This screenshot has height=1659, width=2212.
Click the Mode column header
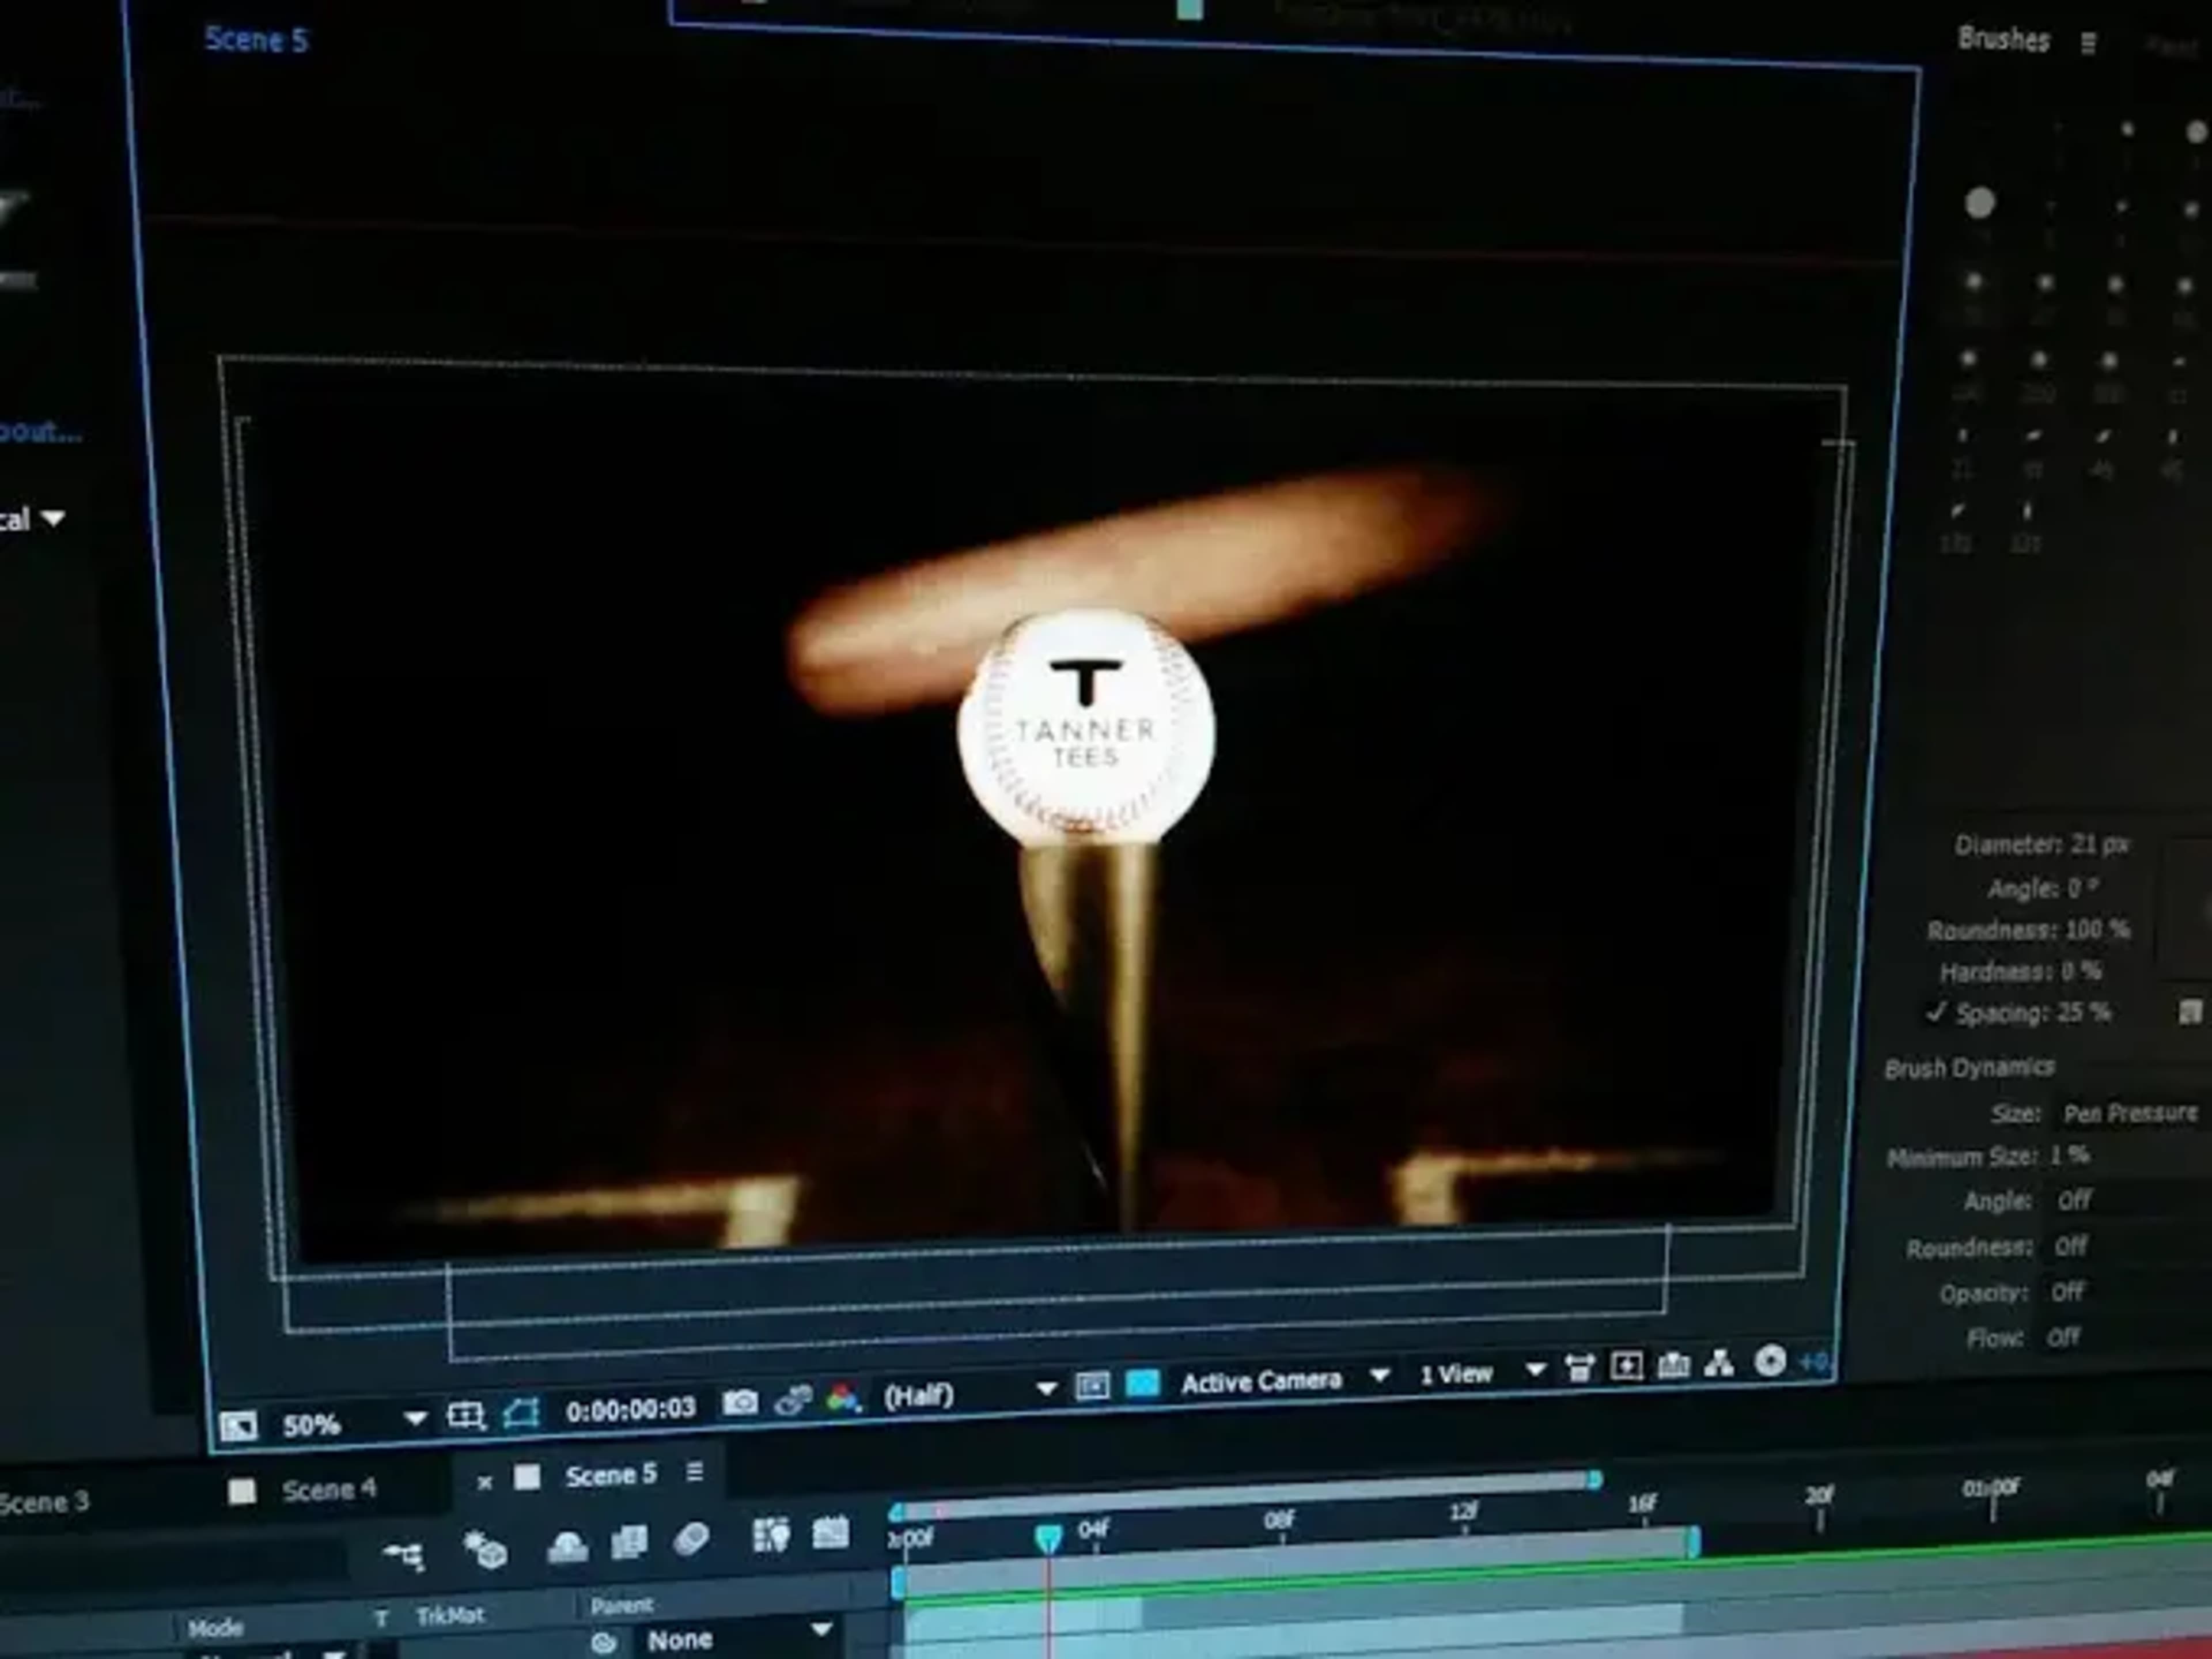coord(215,1627)
